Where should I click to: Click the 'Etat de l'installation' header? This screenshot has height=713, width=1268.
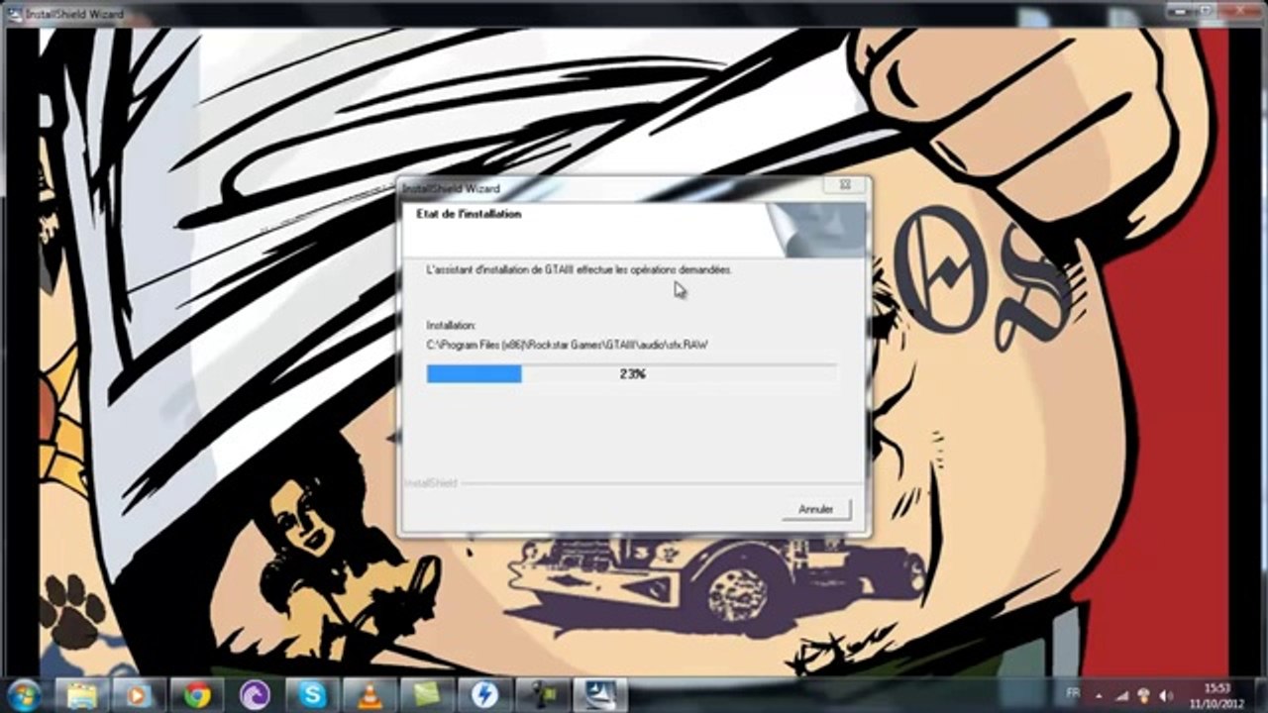point(469,214)
